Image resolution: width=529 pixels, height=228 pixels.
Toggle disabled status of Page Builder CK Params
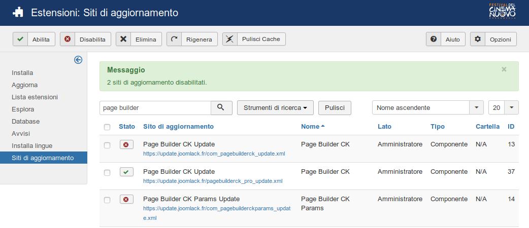126,200
